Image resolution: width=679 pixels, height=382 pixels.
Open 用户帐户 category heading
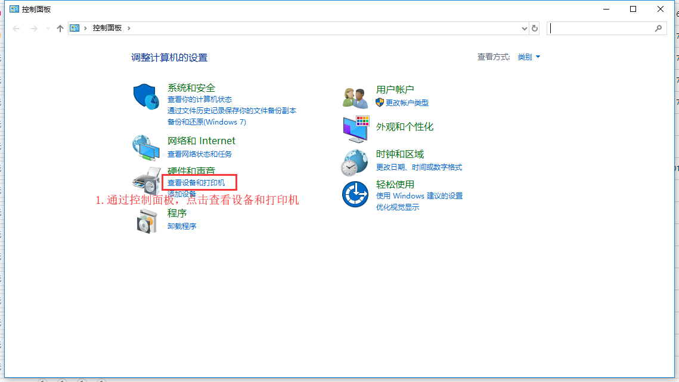click(395, 89)
